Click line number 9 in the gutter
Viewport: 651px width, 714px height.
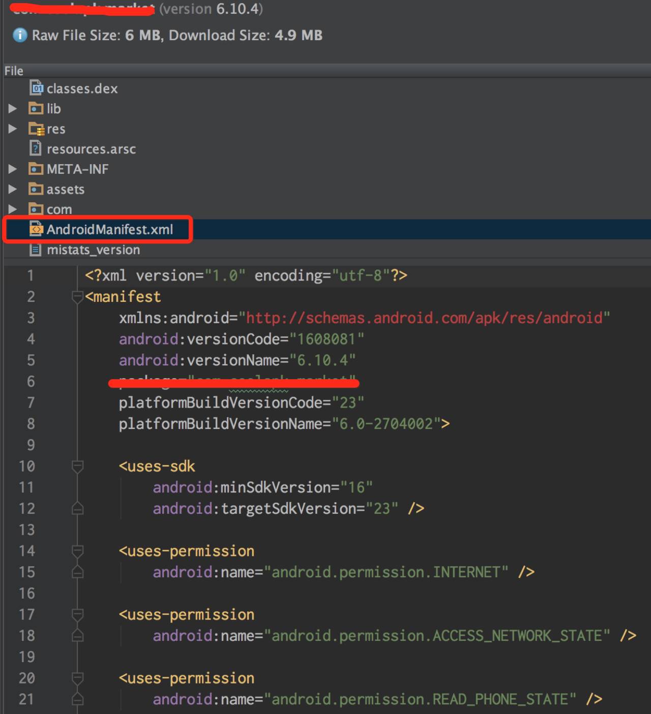(x=31, y=445)
